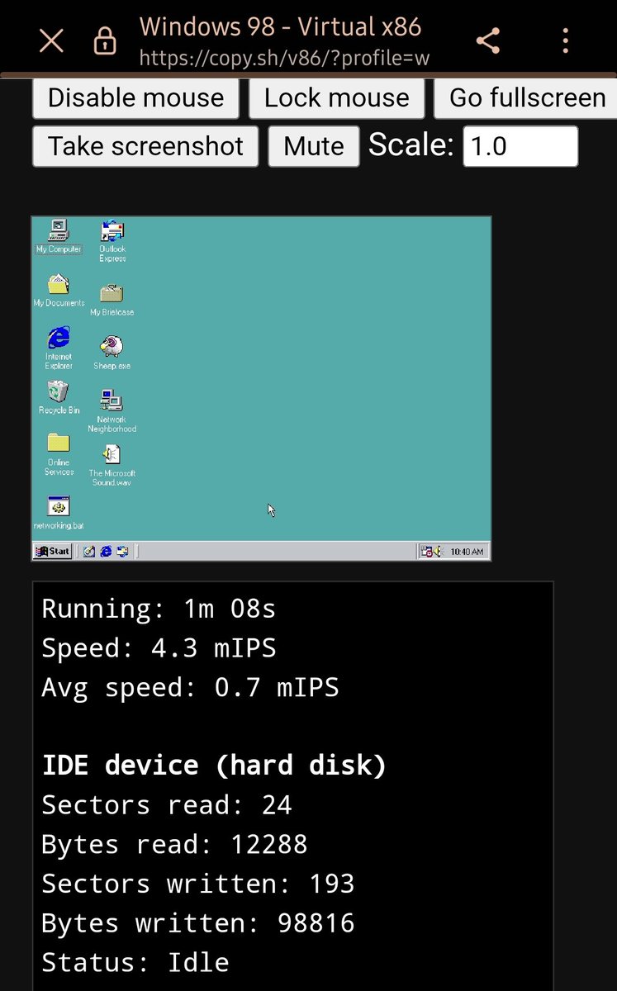Click the Speed: 4.3 mIPS line
Viewport: 617px width, 991px height.
(x=159, y=648)
